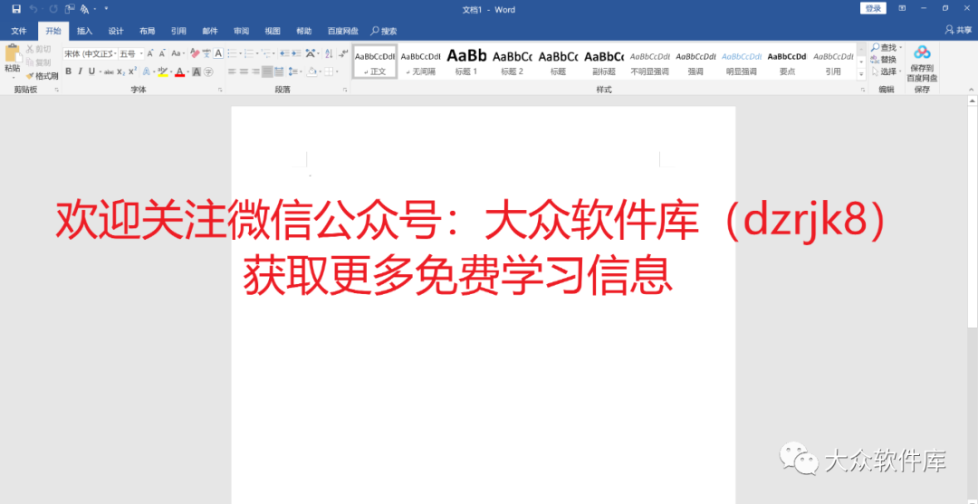Toggle Italic formatting

tap(80, 71)
